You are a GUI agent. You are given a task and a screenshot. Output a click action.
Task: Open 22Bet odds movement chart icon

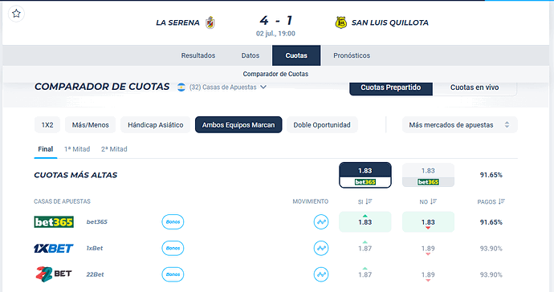pos(321,274)
